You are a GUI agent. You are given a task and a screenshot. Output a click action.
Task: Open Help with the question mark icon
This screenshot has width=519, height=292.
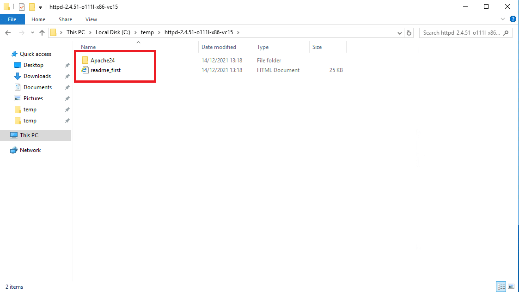click(513, 19)
